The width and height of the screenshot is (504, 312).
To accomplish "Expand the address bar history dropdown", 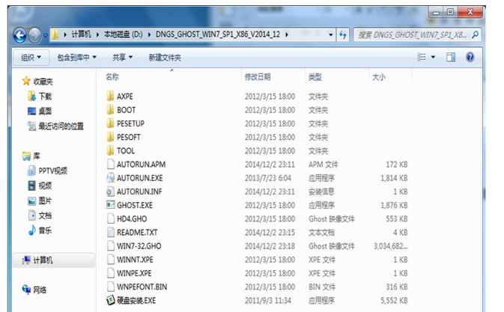I will click(x=331, y=34).
